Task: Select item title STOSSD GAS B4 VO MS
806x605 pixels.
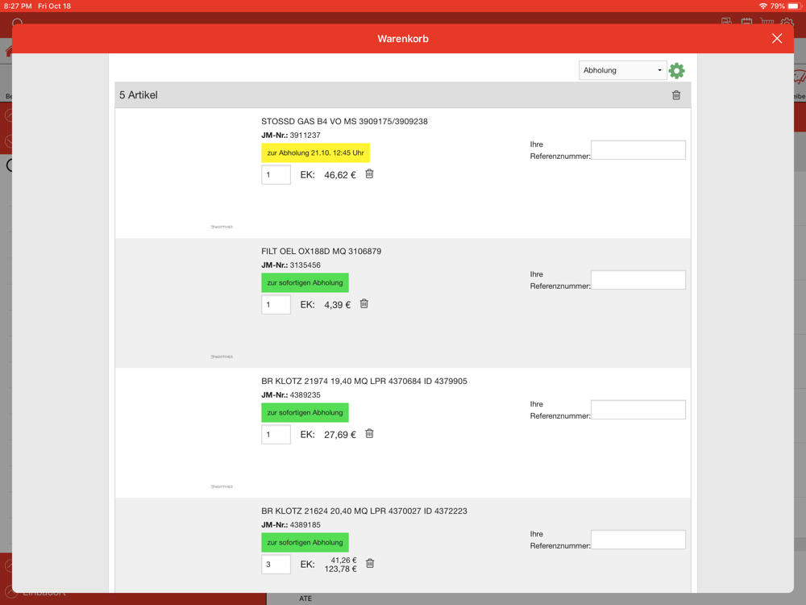Action: pos(344,122)
